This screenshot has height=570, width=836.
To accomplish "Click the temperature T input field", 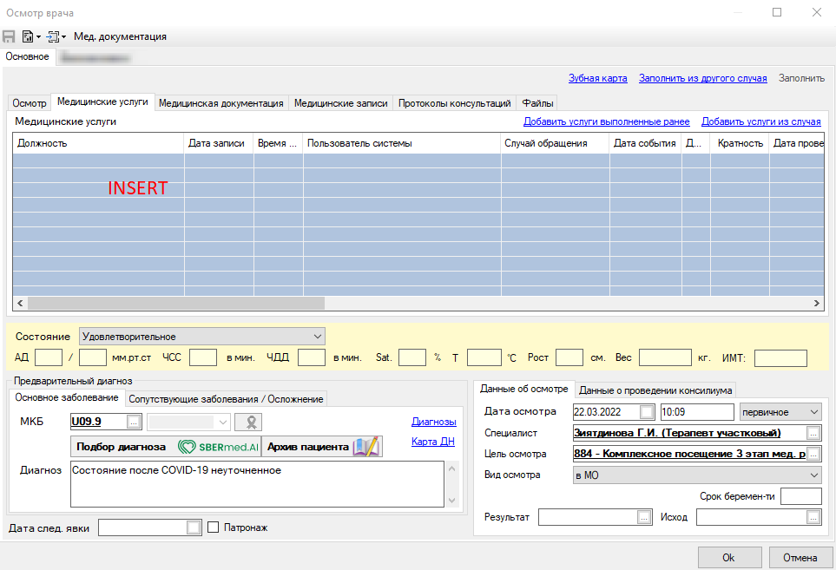I will click(x=484, y=357).
